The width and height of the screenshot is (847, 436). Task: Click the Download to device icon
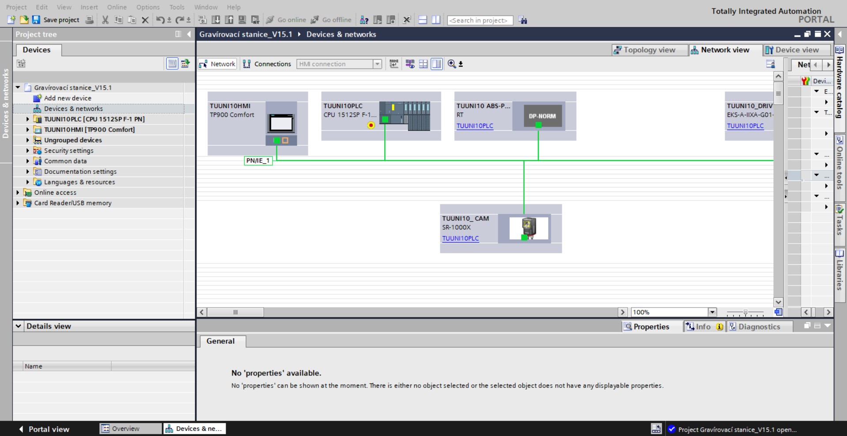tap(216, 20)
